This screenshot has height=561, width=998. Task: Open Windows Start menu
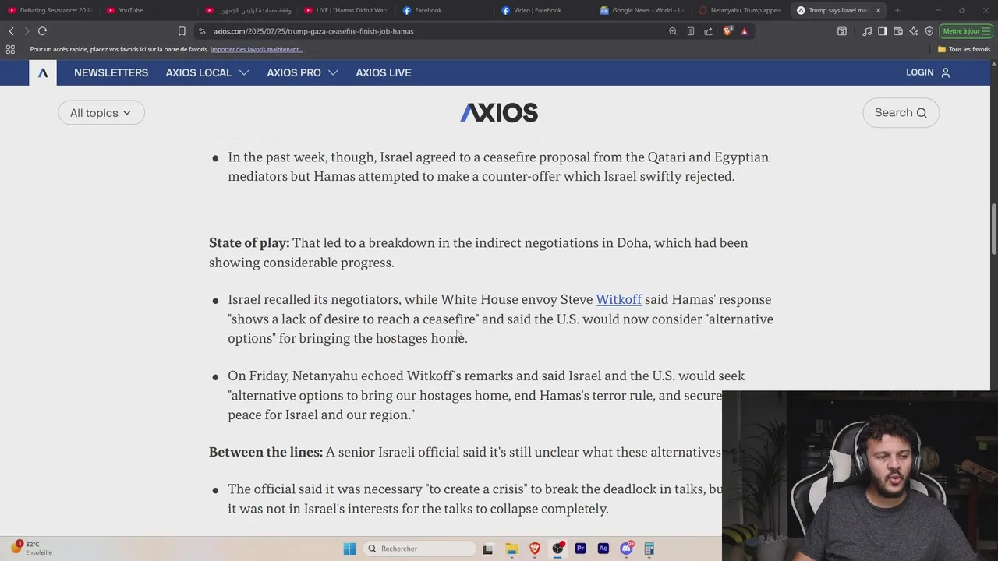pyautogui.click(x=349, y=549)
